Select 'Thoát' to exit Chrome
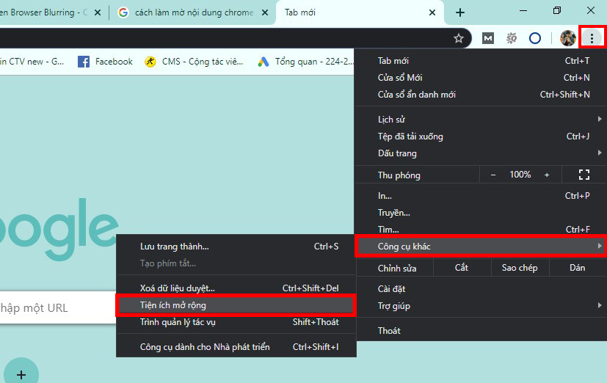Image resolution: width=607 pixels, height=383 pixels. [481, 331]
